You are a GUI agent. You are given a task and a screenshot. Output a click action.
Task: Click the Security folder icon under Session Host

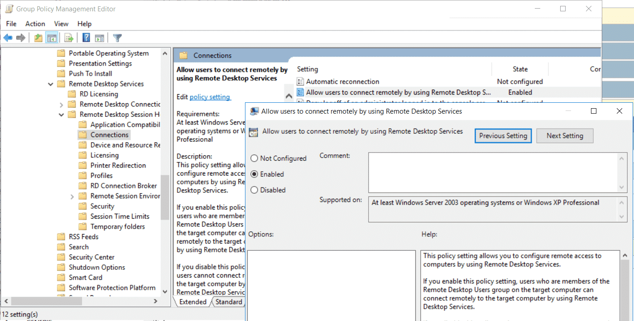coord(82,206)
